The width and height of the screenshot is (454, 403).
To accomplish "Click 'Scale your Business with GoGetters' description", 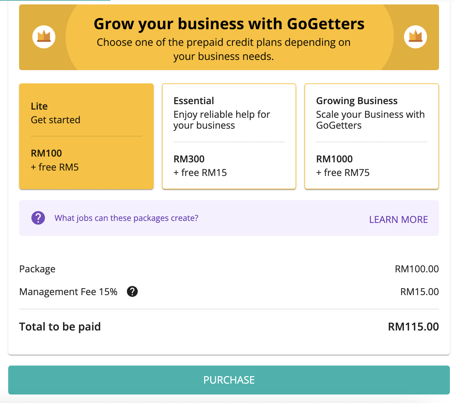I will coord(370,120).
